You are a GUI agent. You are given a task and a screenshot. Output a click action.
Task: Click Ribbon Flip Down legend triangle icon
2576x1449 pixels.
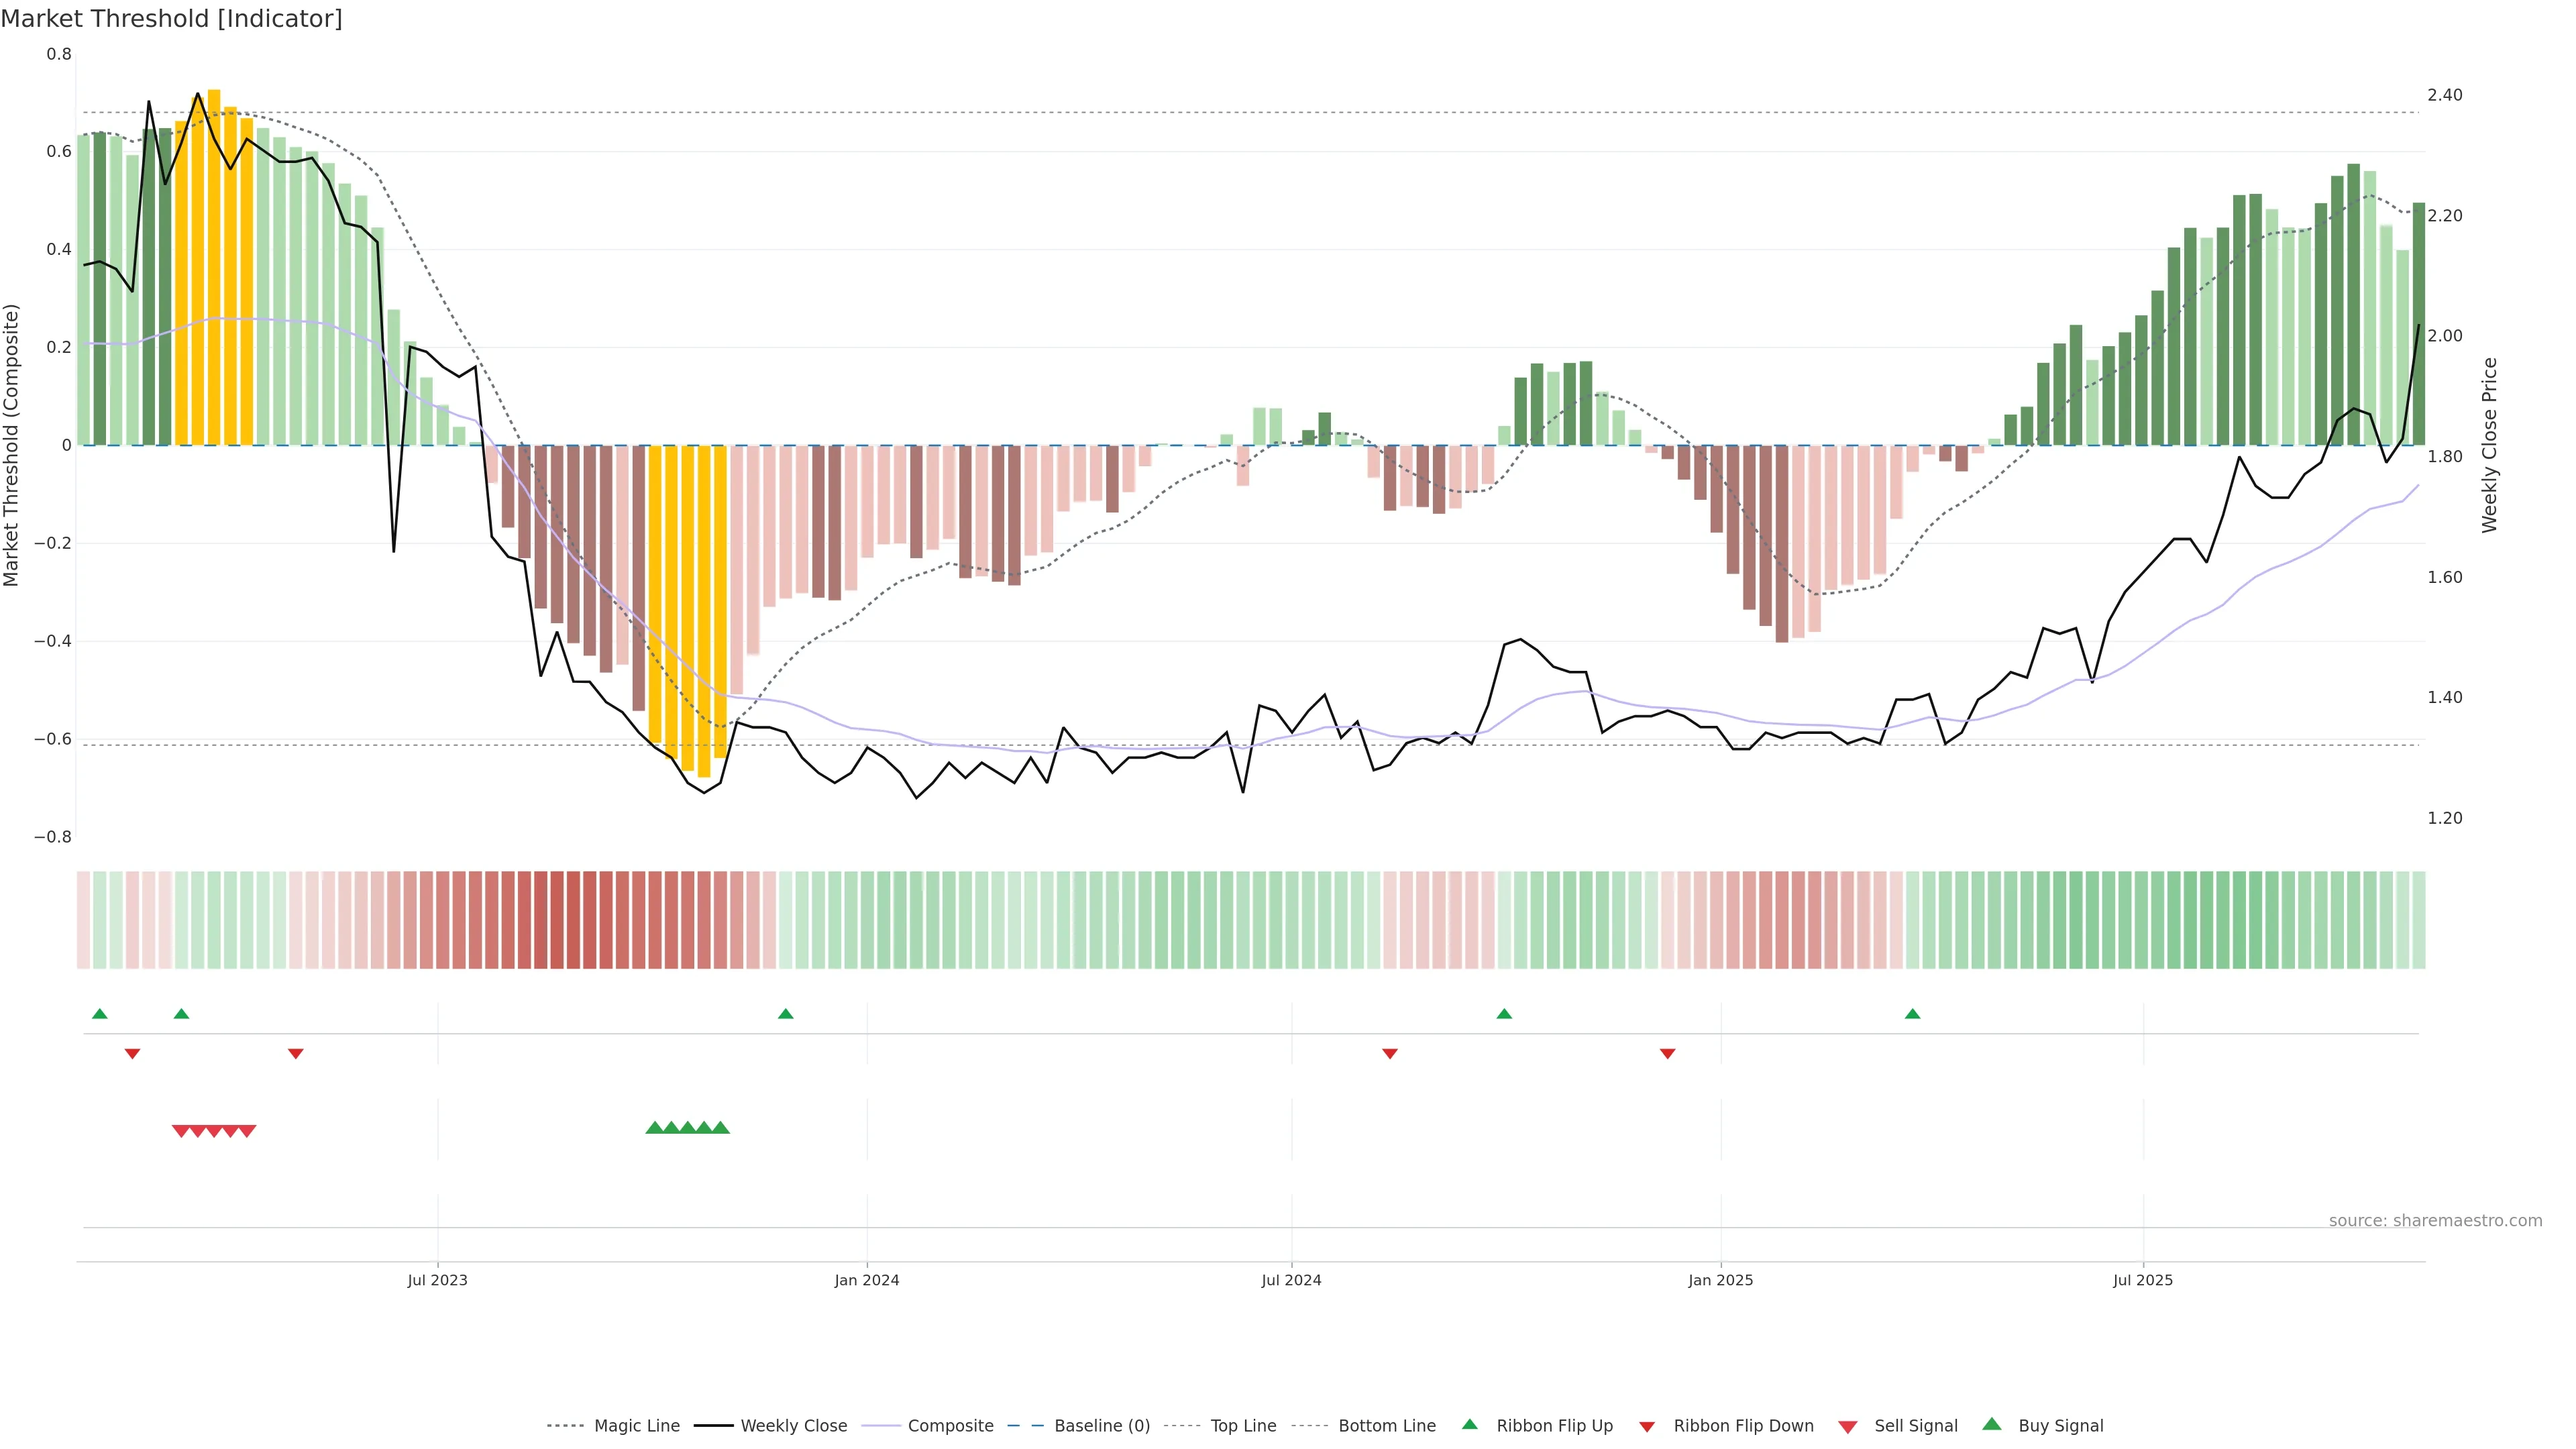tap(1647, 1427)
